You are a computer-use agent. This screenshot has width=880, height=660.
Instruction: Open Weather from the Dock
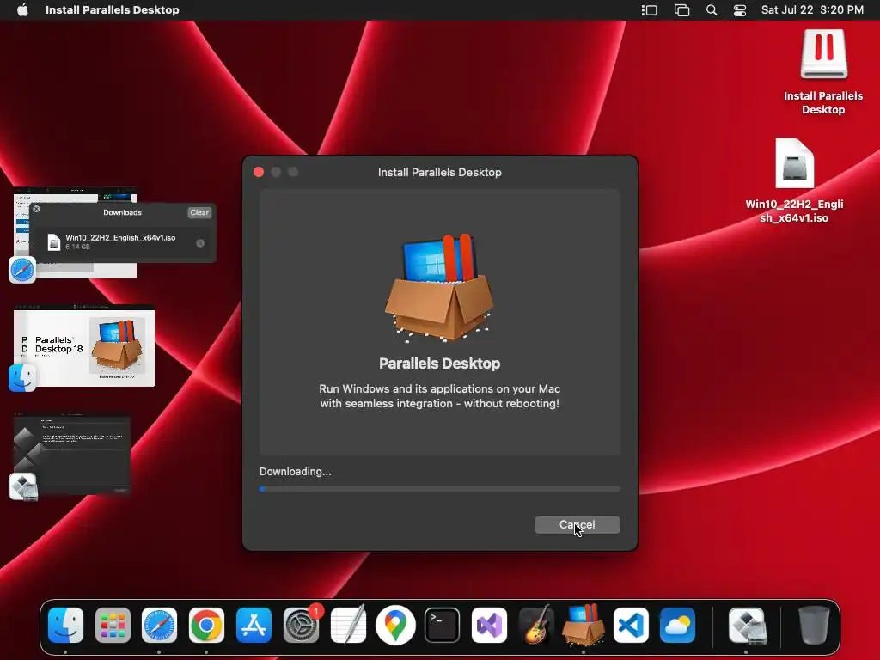pyautogui.click(x=677, y=626)
